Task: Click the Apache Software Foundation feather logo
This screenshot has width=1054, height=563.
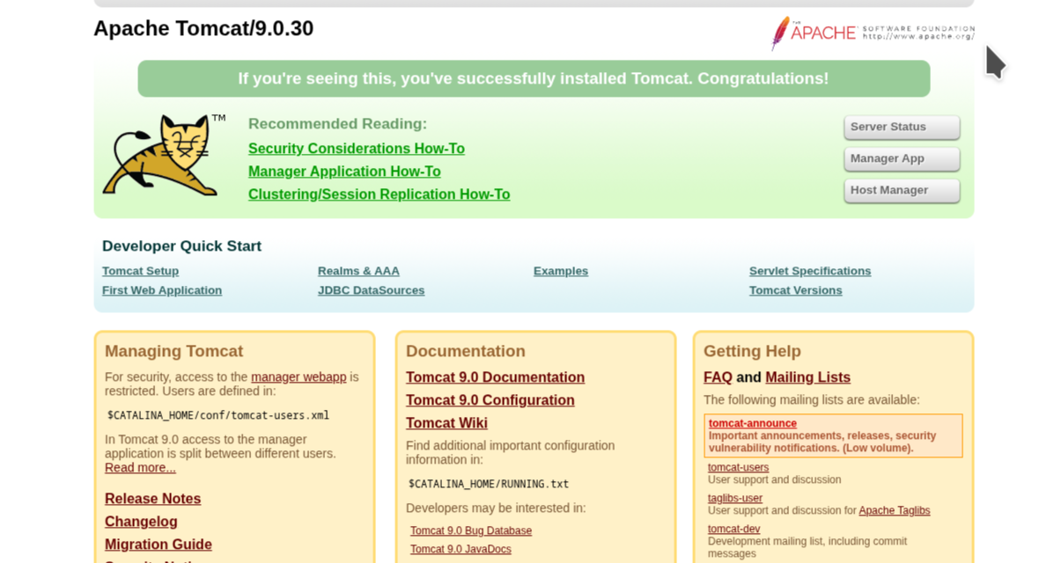Action: point(873,33)
